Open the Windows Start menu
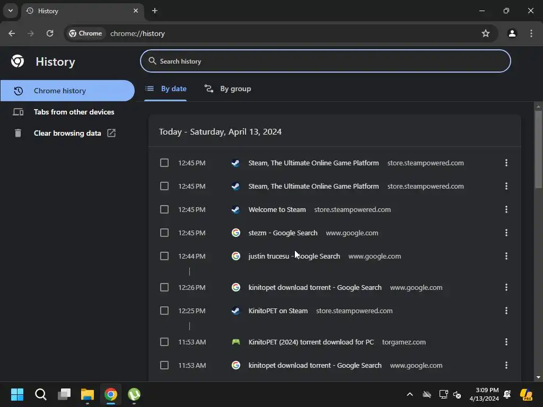The width and height of the screenshot is (543, 407). tap(17, 394)
